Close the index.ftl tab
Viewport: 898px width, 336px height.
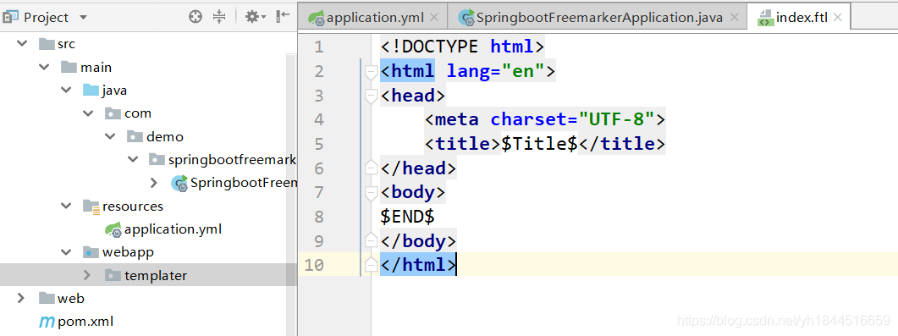[837, 18]
